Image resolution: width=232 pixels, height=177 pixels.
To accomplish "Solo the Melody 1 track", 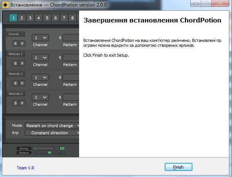I will click(15, 64).
